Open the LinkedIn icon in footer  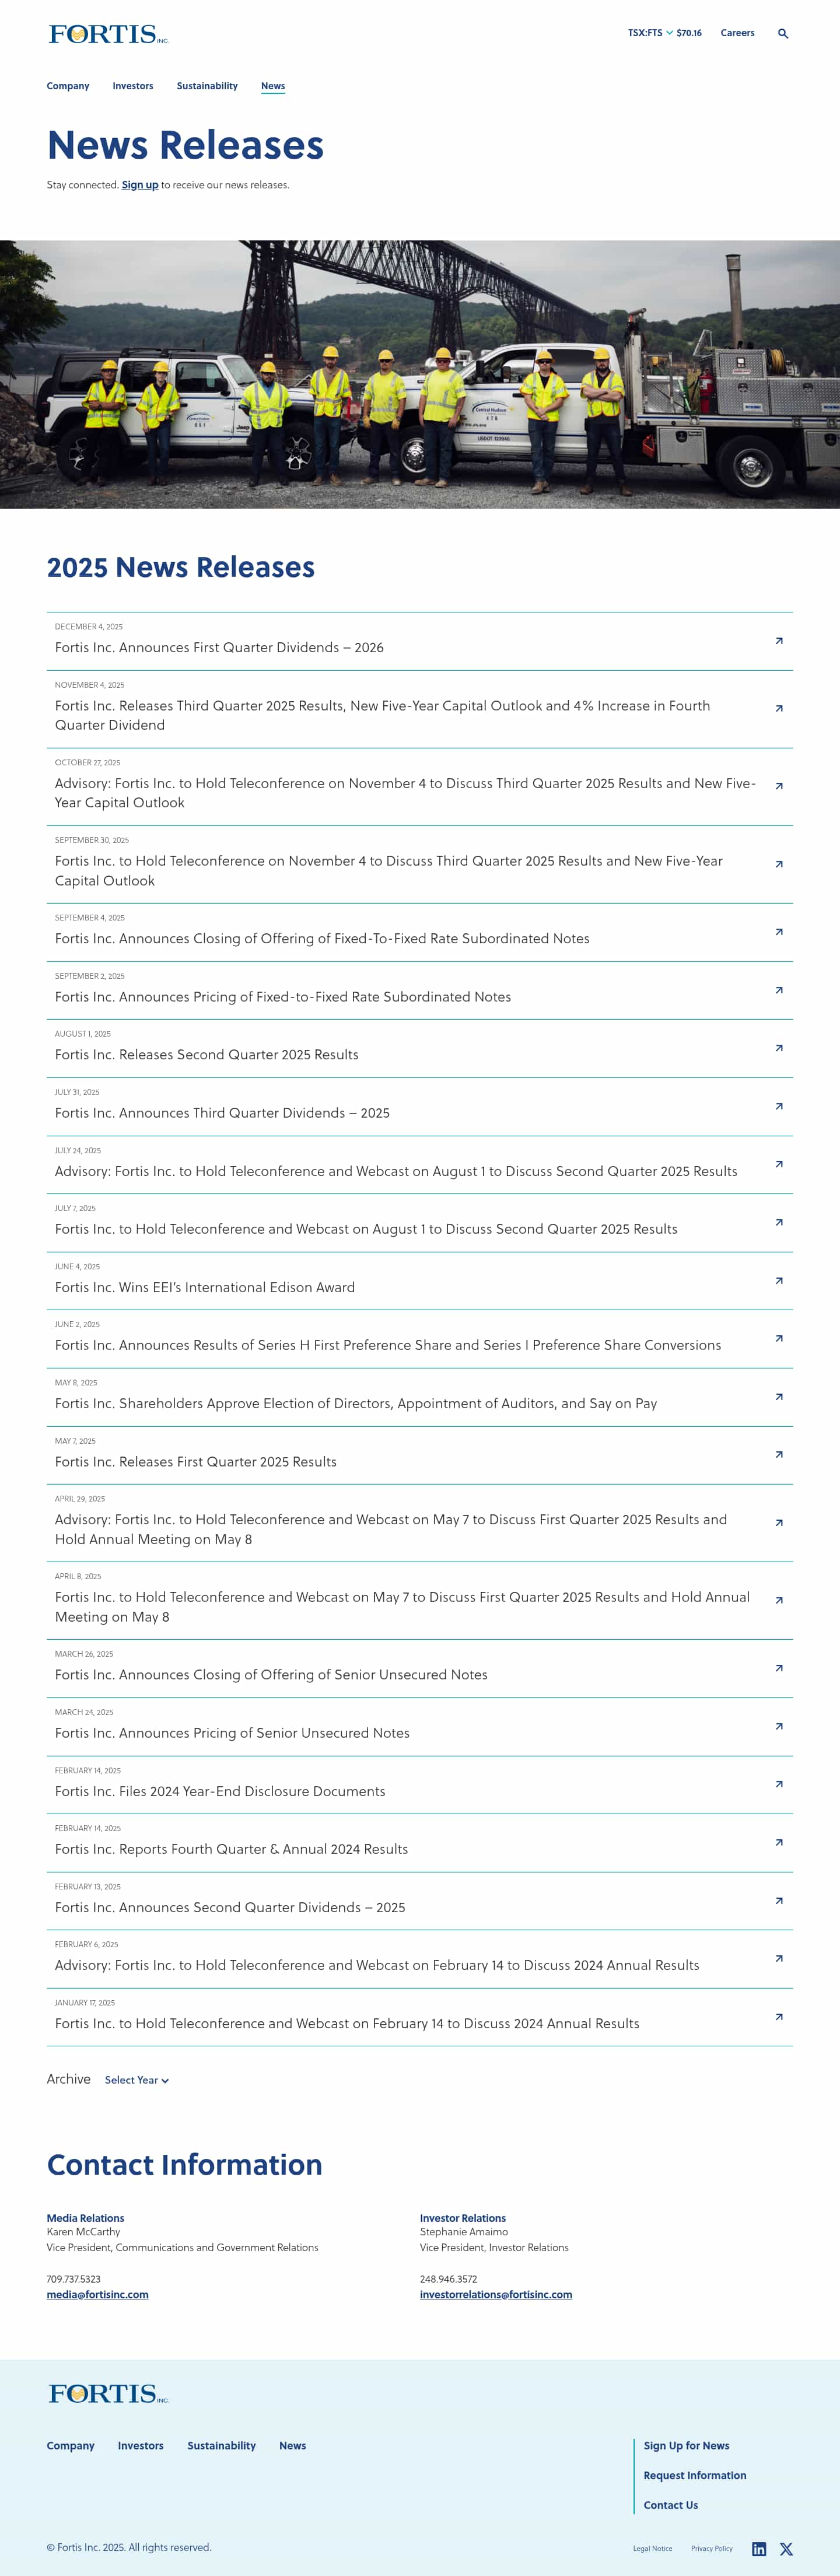click(759, 2549)
